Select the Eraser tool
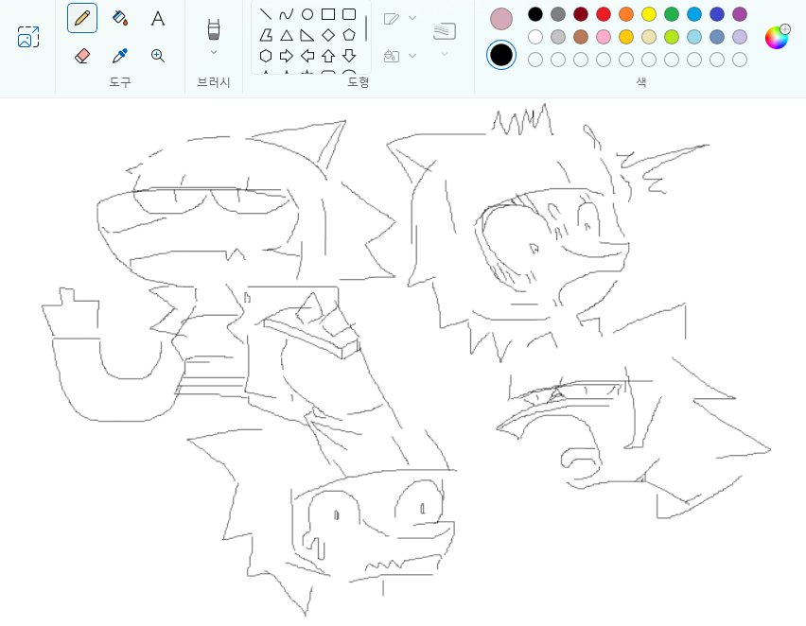This screenshot has height=626, width=806. click(82, 56)
